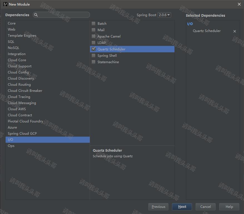Select Cloud Support in the list
This screenshot has width=244, height=214.
[x=48, y=66]
